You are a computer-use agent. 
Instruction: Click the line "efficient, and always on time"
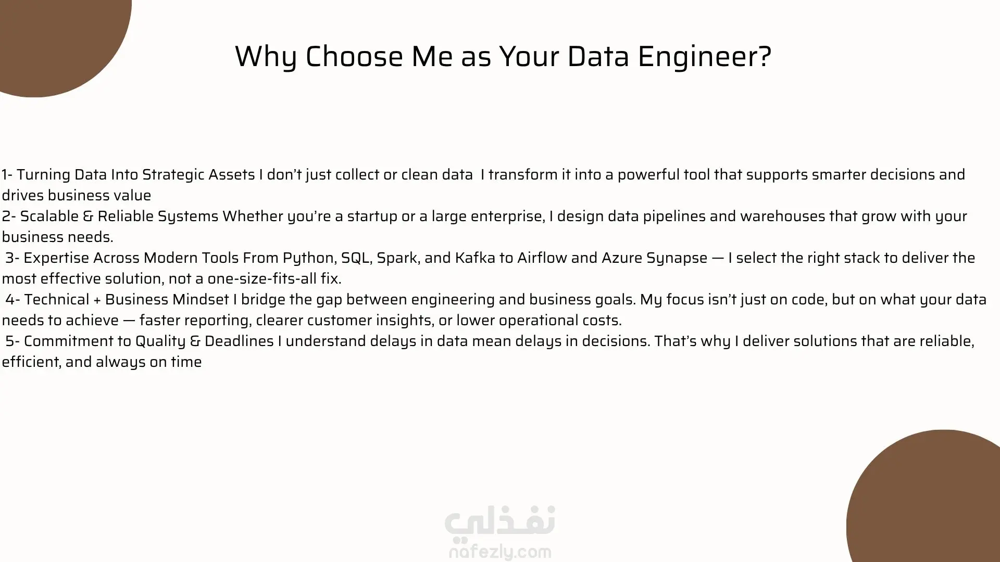[x=102, y=362]
